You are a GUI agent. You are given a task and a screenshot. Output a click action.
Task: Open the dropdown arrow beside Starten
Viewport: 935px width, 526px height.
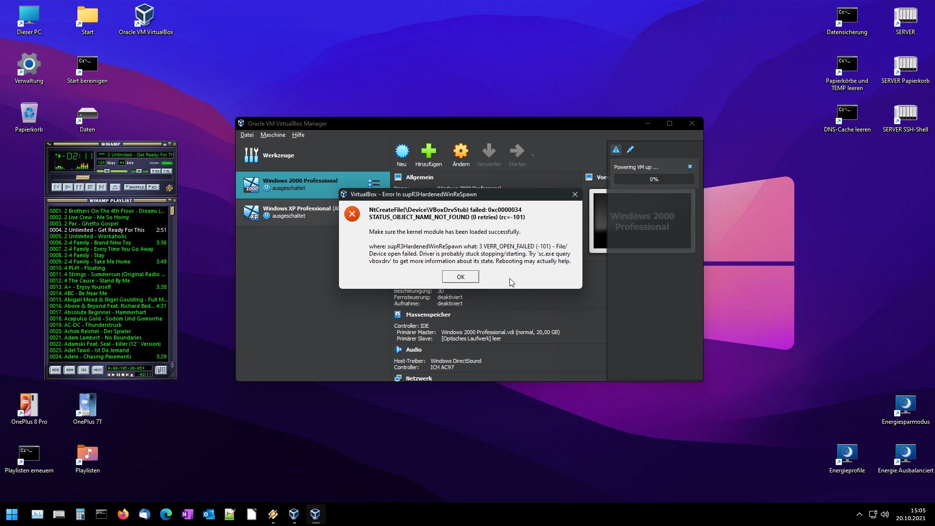tap(533, 155)
